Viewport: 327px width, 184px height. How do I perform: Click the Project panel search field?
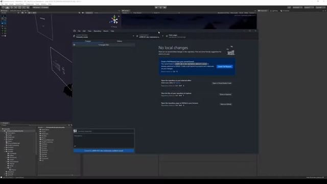[x=49, y=125]
